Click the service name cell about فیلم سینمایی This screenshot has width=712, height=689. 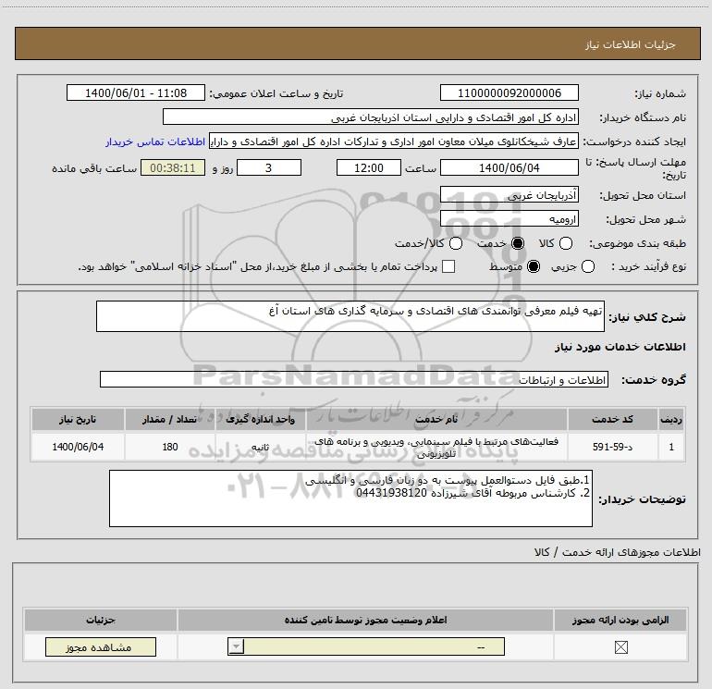coord(436,447)
